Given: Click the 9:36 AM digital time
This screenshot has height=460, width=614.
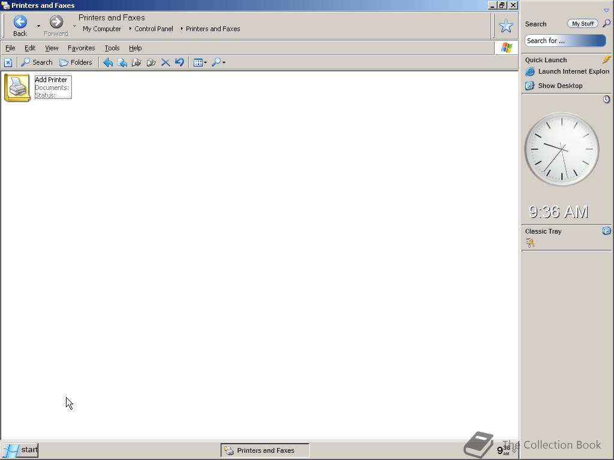Looking at the screenshot, I should (x=558, y=212).
